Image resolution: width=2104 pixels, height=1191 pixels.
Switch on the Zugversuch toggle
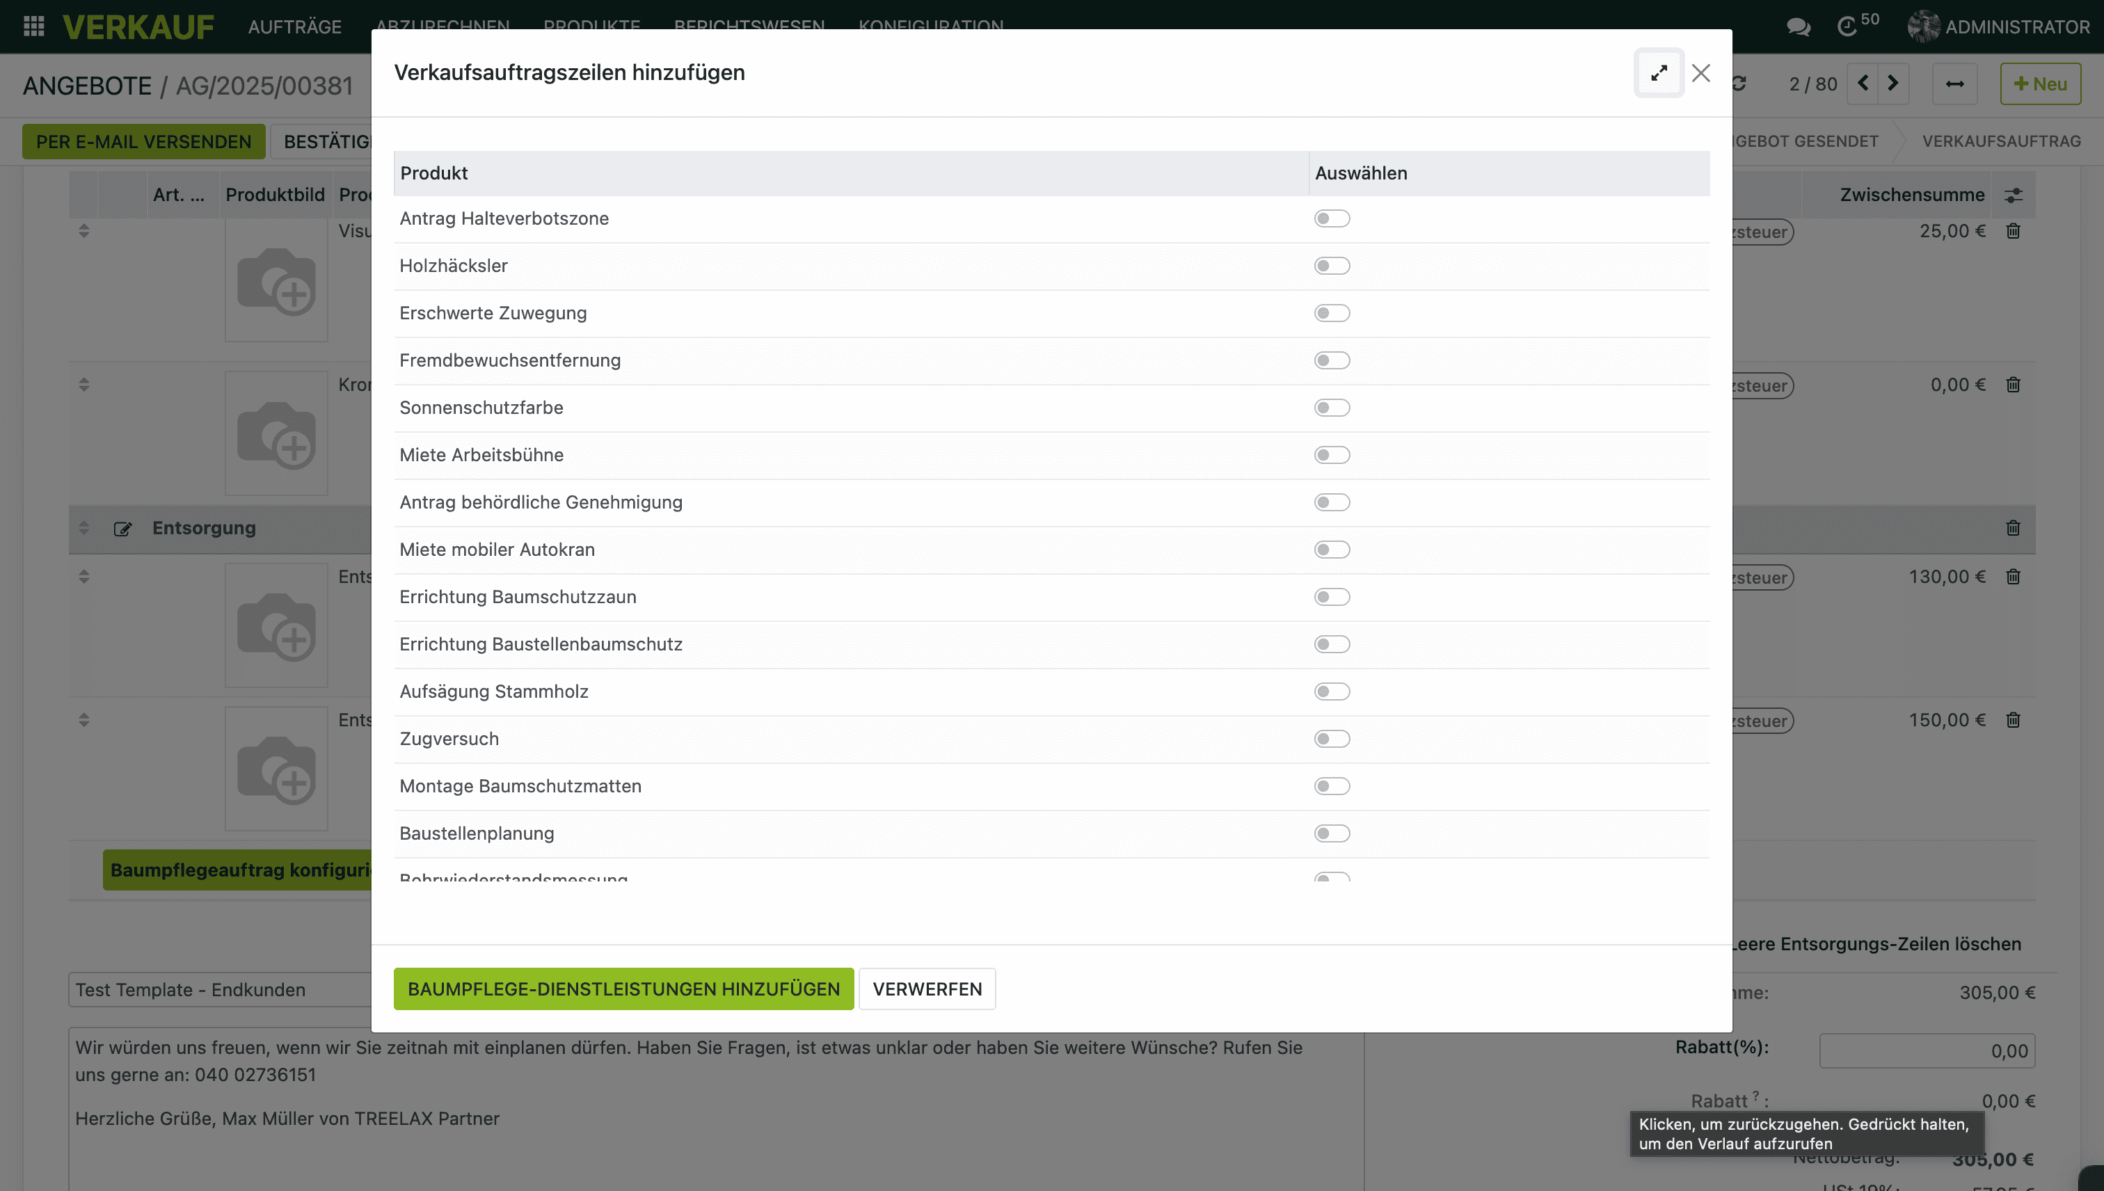(x=1332, y=739)
